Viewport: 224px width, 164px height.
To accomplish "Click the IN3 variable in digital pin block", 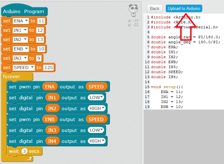I will pos(52,130).
